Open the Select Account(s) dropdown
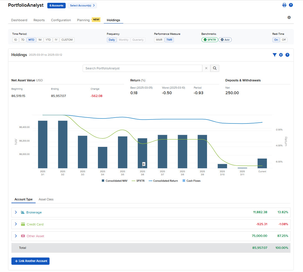The height and width of the screenshot is (272, 303). pyautogui.click(x=82, y=5)
